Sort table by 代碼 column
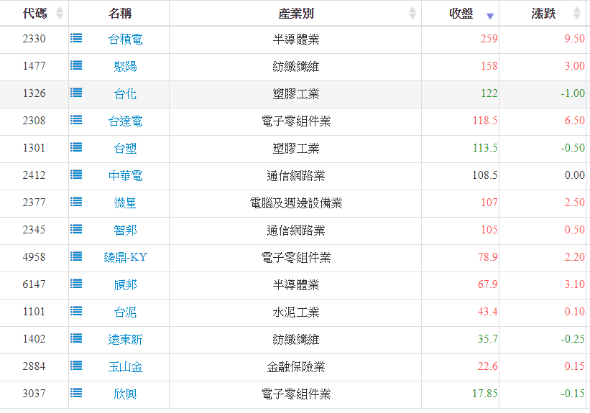 tap(59, 14)
